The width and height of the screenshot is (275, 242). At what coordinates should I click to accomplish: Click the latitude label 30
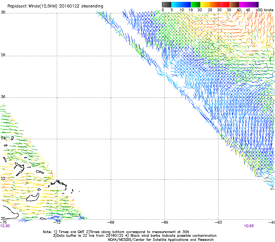coord(3,12)
